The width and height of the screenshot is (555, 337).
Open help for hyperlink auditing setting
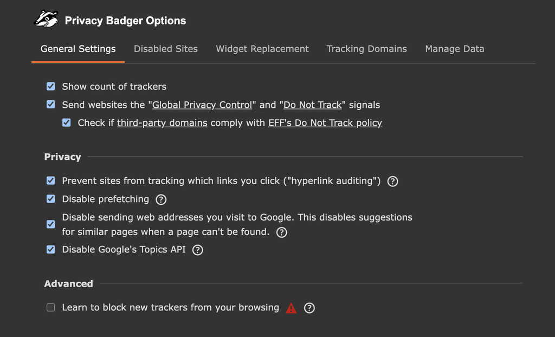[392, 181]
